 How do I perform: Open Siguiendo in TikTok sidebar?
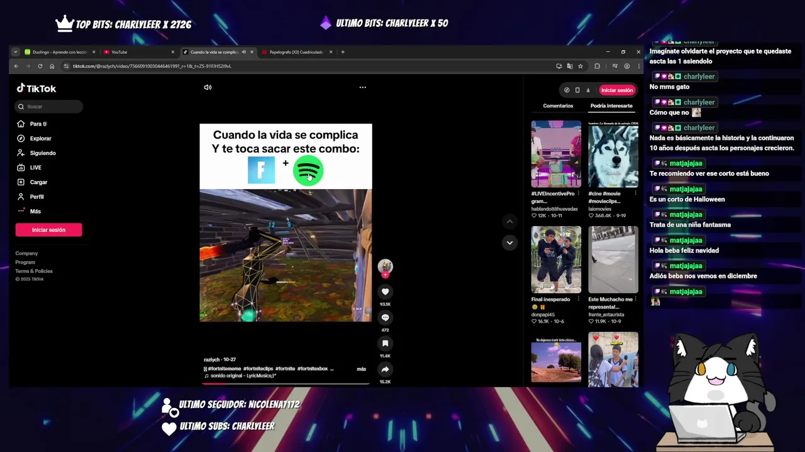(x=42, y=153)
